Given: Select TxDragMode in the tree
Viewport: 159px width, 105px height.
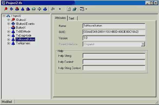Looking at the screenshot, I should [x=24, y=35].
